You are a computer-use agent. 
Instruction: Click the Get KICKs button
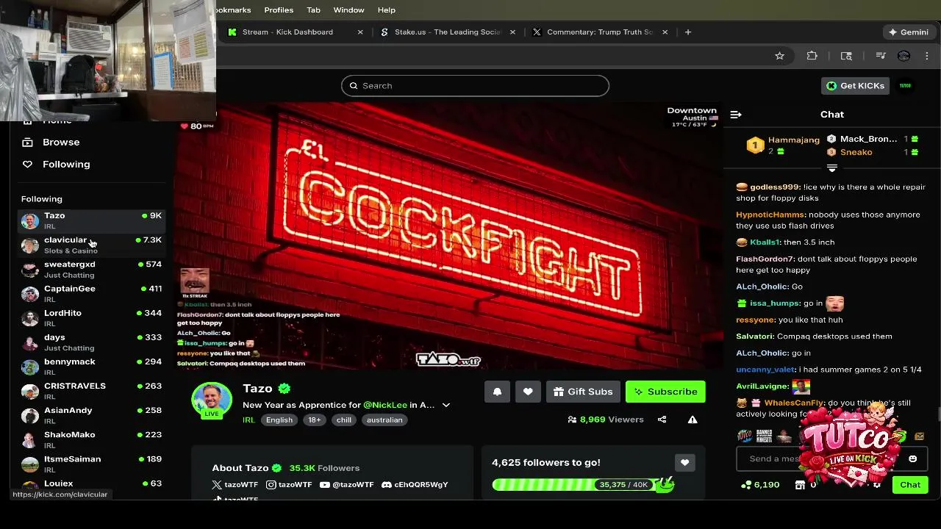[856, 86]
